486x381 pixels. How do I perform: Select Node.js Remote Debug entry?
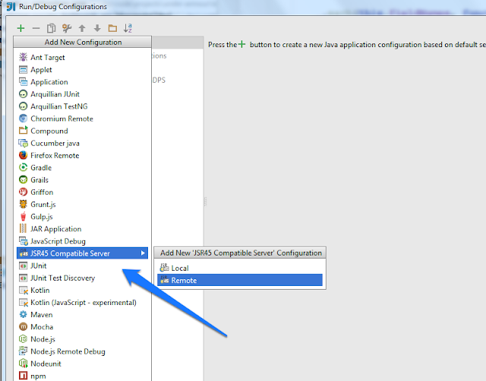(x=82, y=351)
